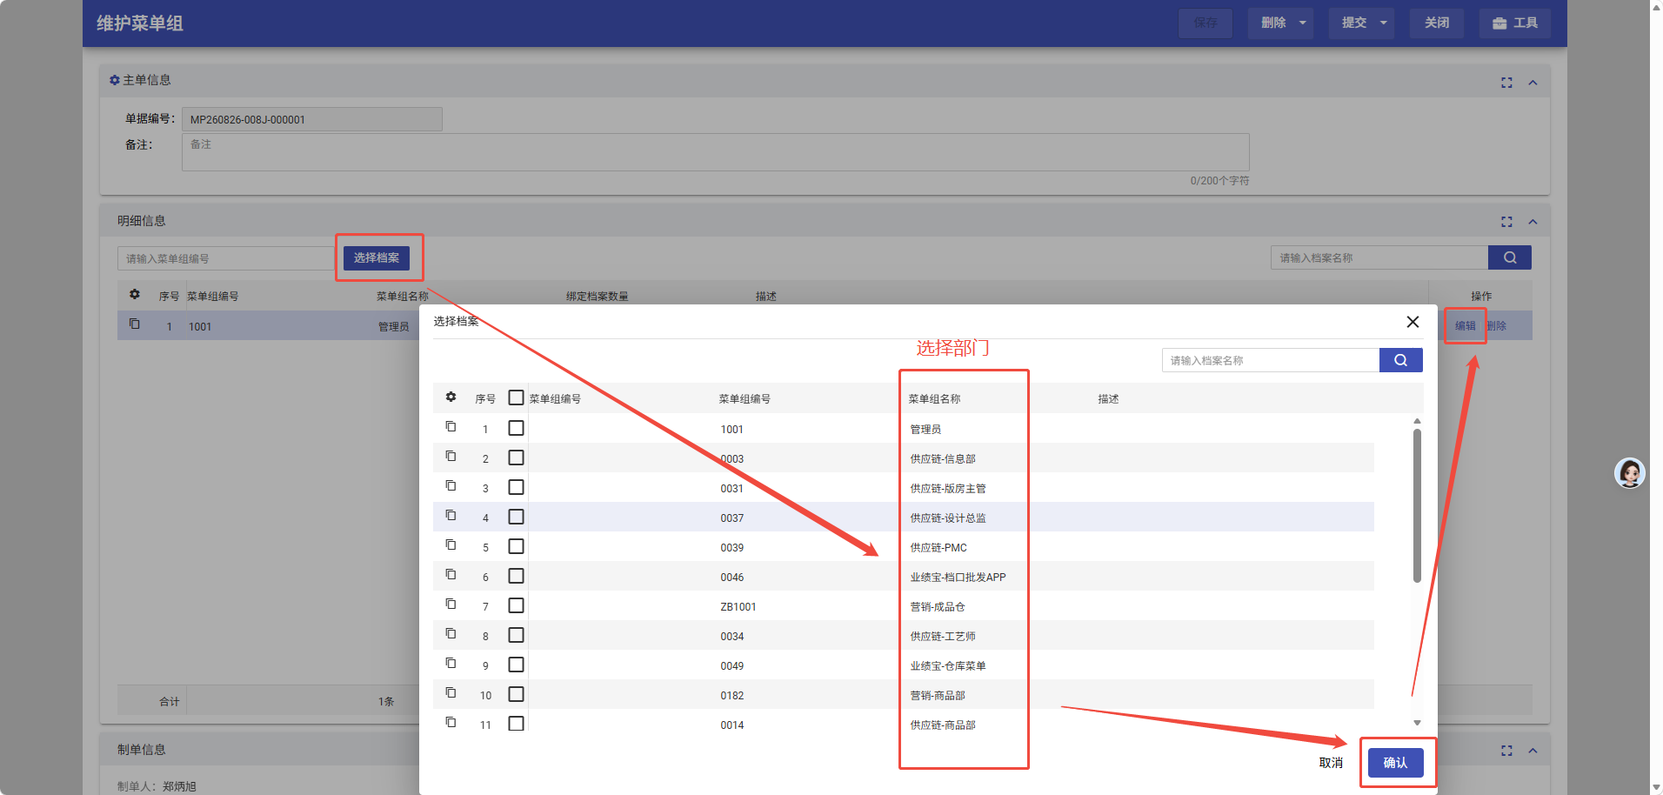Viewport: 1663px width, 795px height.
Task: Click 取消 to cancel the dialog
Action: 1331,763
